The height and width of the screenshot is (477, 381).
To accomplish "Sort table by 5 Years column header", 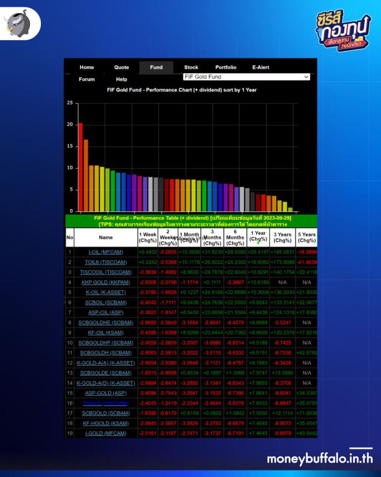I will [x=307, y=238].
